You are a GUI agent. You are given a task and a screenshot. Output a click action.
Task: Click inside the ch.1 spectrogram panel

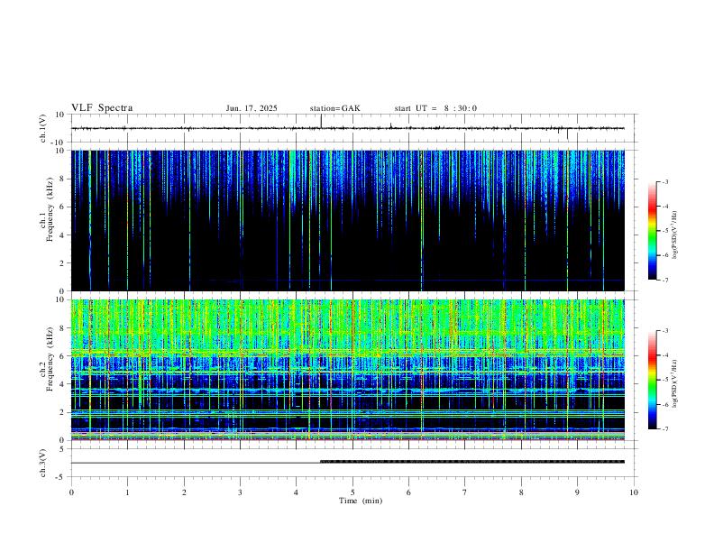tap(348, 220)
